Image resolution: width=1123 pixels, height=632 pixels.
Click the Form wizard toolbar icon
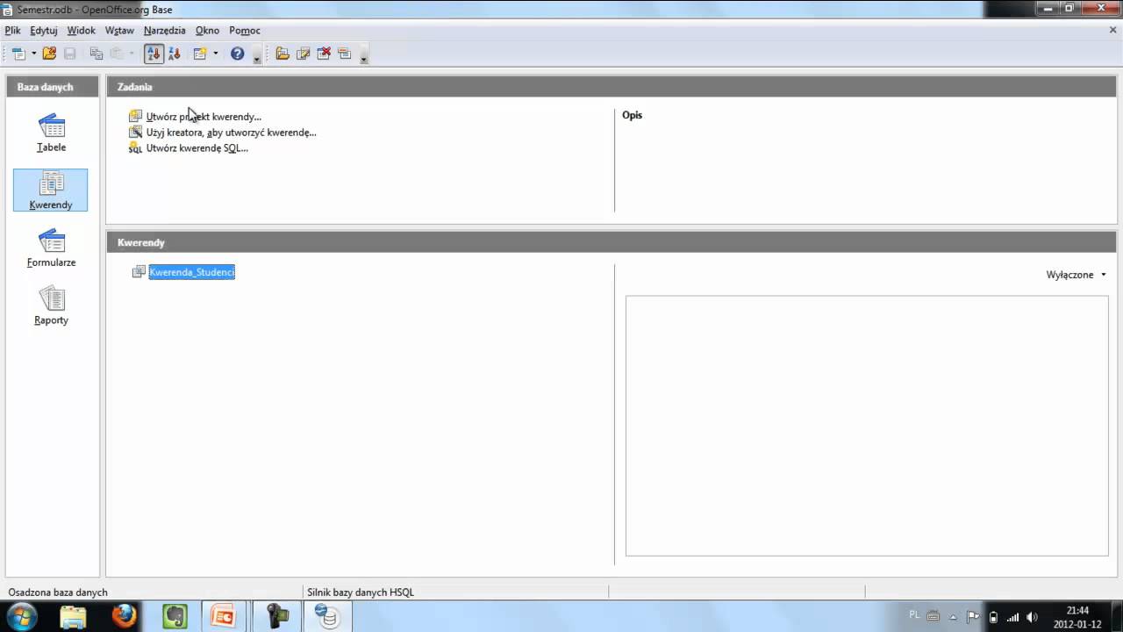(x=200, y=54)
